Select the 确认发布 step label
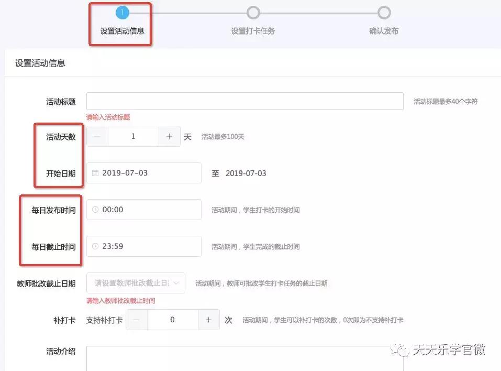This screenshot has width=501, height=371. pyautogui.click(x=384, y=30)
